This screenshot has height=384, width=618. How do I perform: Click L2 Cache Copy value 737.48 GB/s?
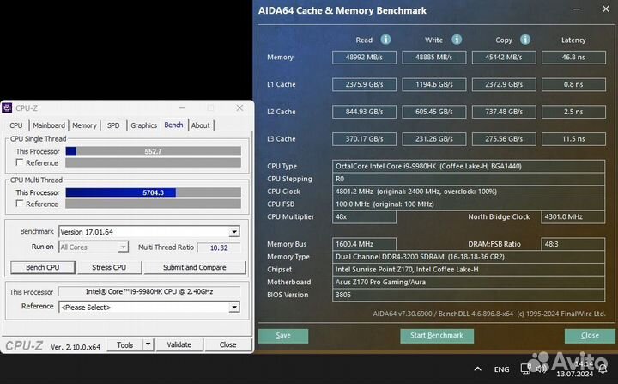click(504, 112)
